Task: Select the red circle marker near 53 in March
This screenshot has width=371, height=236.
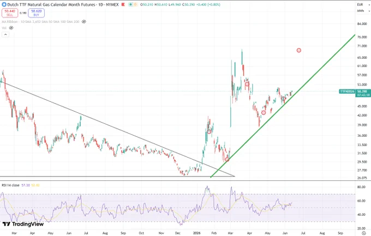Action: 247,84
